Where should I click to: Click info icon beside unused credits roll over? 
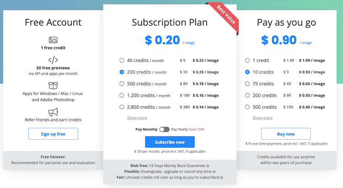(x=222, y=178)
